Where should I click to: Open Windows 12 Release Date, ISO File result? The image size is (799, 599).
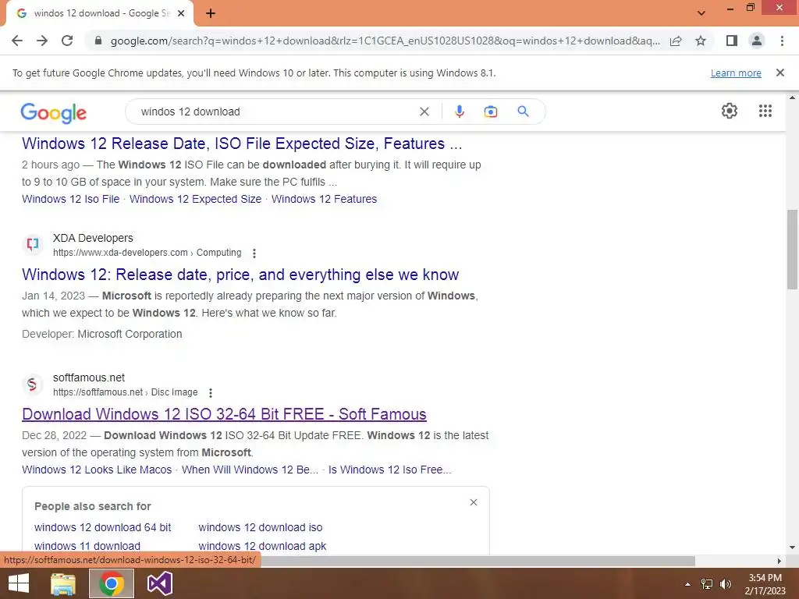[x=242, y=144]
